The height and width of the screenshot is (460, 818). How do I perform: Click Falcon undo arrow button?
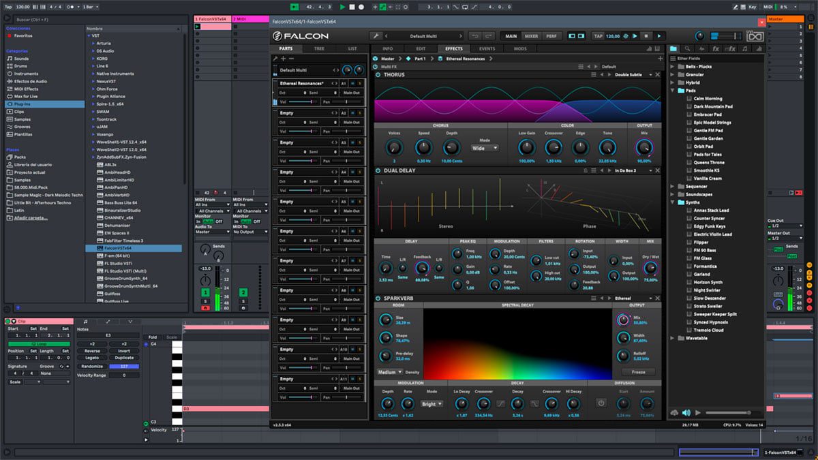pyautogui.click(x=474, y=36)
